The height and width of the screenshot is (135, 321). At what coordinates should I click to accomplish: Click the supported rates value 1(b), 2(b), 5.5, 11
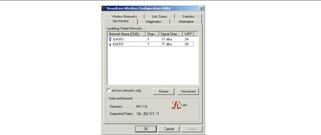pyautogui.click(x=147, y=114)
